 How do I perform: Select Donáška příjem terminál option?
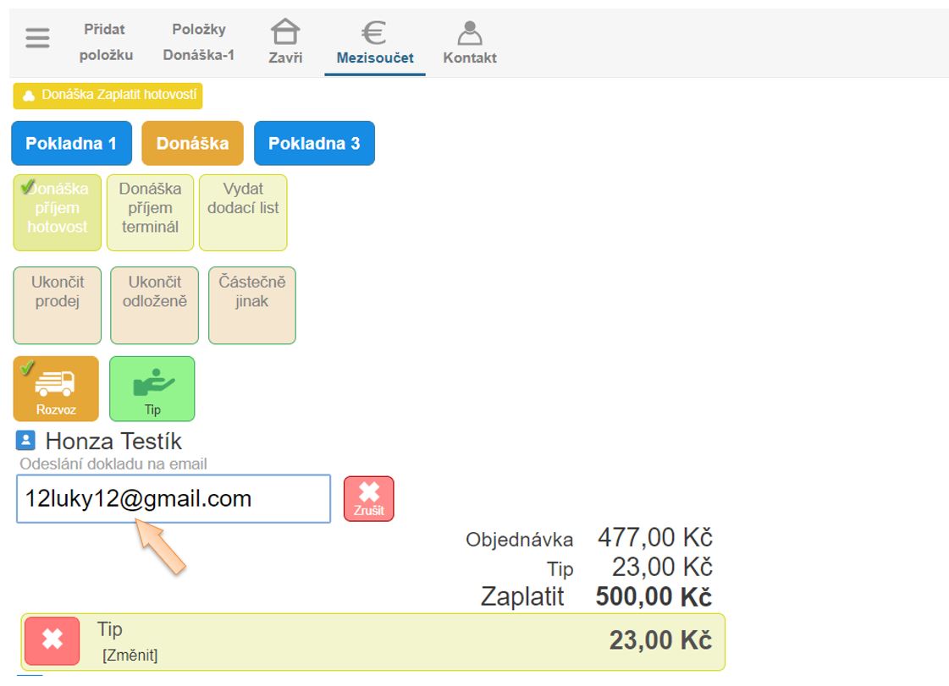click(x=150, y=212)
